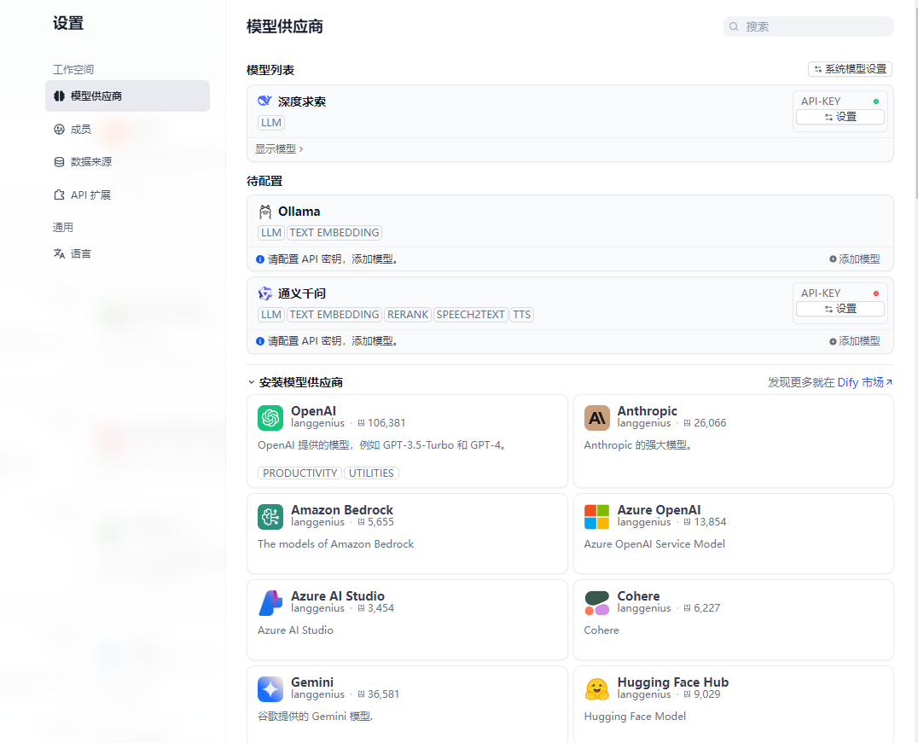Click the API 扩展 puzzle icon
This screenshot has height=743, width=918.
click(x=59, y=195)
